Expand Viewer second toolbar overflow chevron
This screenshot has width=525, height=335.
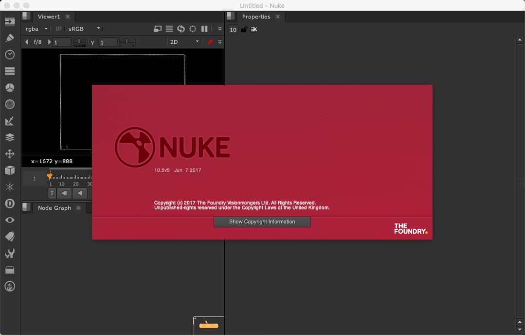click(219, 42)
